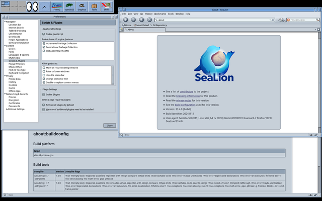This screenshot has width=322, height=201.
Task: Disable WebAssembly (WASM) feature
Action: pos(44,51)
